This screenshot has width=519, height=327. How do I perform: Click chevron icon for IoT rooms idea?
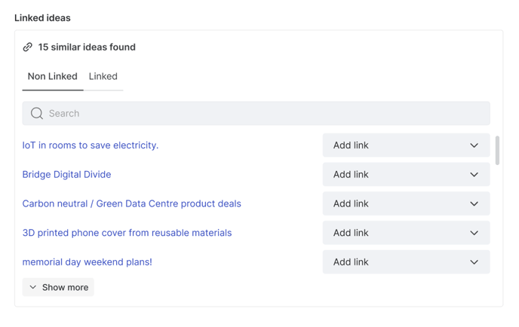[474, 145]
